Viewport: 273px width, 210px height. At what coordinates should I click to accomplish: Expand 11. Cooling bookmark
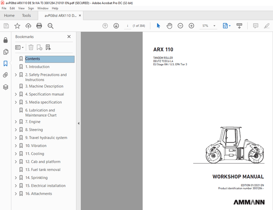pos(16,153)
